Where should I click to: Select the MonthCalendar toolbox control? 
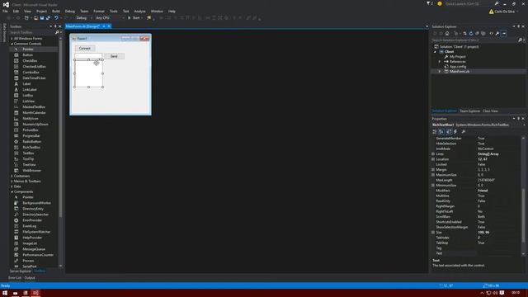[34, 112]
